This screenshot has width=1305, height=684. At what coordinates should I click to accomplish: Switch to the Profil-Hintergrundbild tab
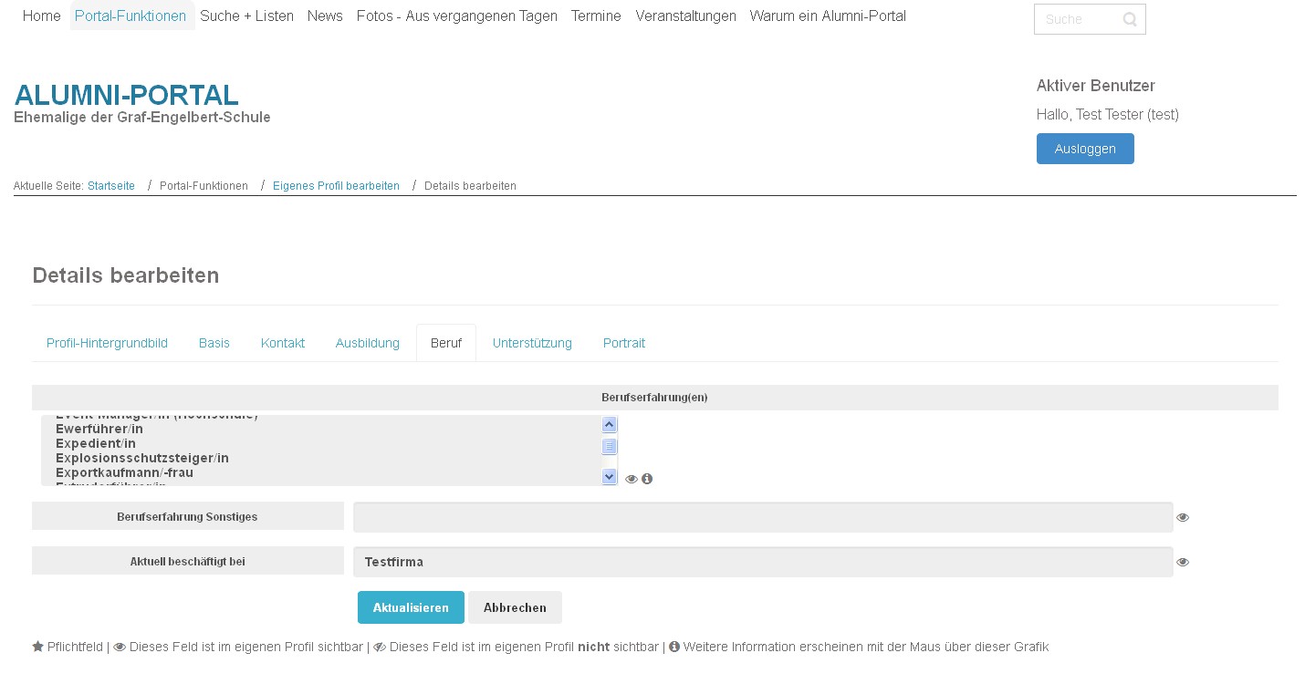click(x=108, y=343)
